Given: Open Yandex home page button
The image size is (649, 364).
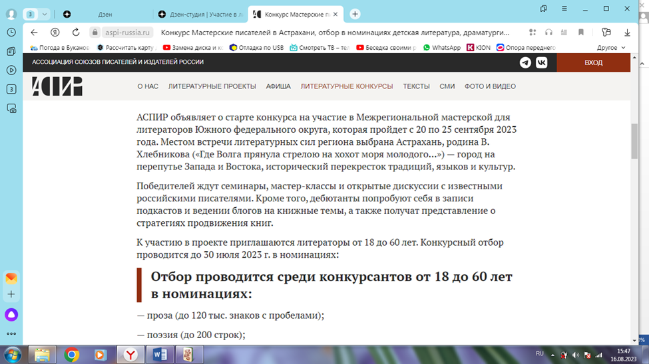Looking at the screenshot, I should point(55,33).
